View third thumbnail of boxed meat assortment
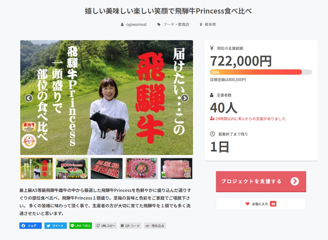Viewport: 328px width, 240px height. 107,169
